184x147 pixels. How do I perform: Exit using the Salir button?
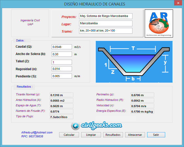156,135
